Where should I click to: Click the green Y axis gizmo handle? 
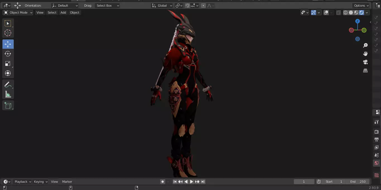[364, 30]
